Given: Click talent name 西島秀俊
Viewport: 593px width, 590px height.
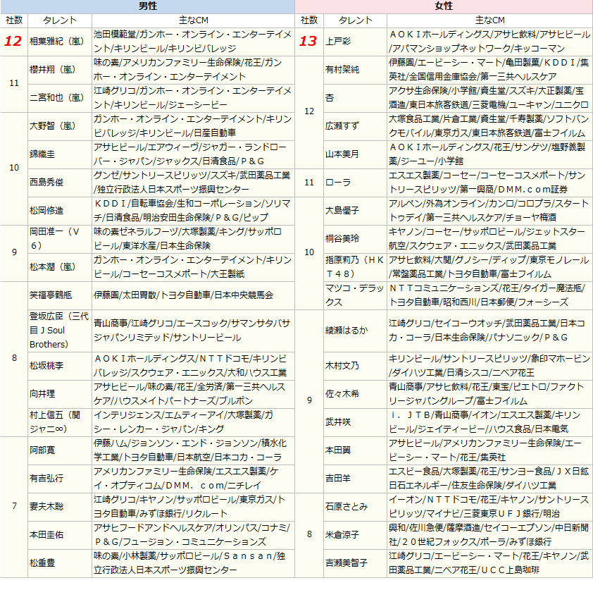Looking at the screenshot, I should tap(46, 183).
